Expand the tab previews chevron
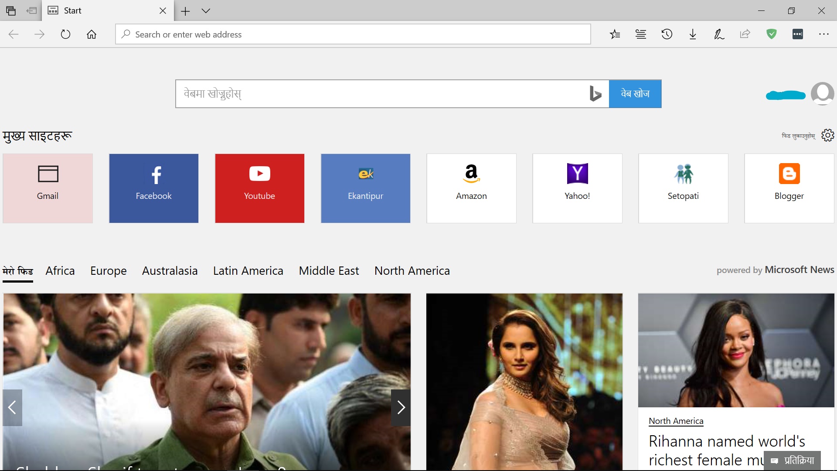This screenshot has height=471, width=837. point(206,11)
